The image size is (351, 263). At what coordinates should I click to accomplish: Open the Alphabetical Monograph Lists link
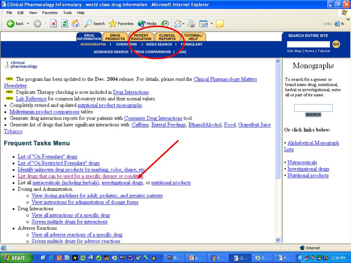point(312,146)
